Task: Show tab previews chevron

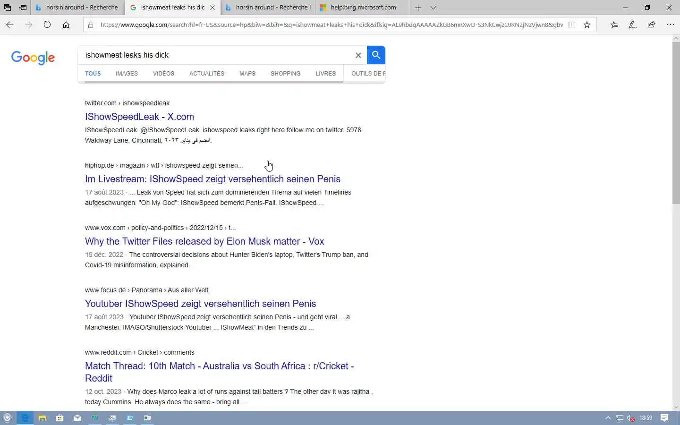Action: 433,8
